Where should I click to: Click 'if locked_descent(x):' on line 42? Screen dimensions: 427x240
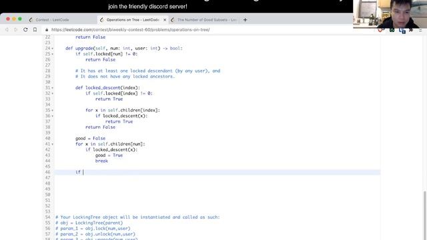[x=111, y=149]
